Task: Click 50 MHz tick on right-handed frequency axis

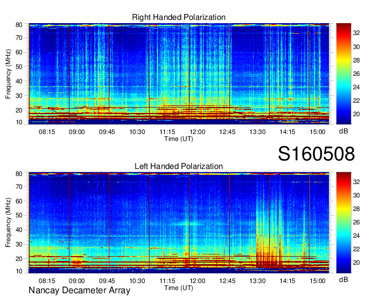Action: 19,67
